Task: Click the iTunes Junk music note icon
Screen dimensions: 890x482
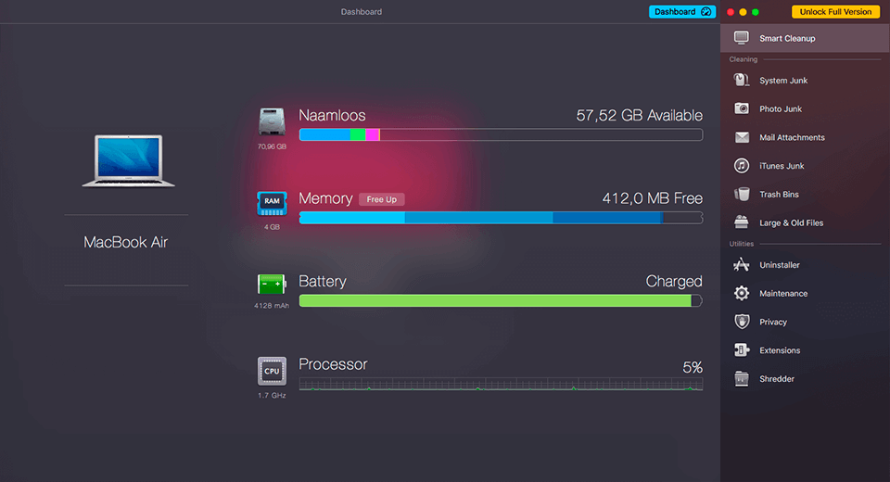Action: pyautogui.click(x=742, y=166)
